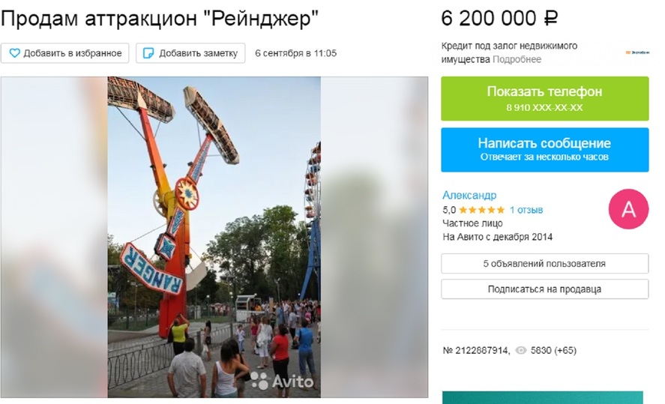Image resolution: width=665 pixels, height=404 pixels.
Task: Open the 1 отзыв reviews link
Action: pos(526,210)
